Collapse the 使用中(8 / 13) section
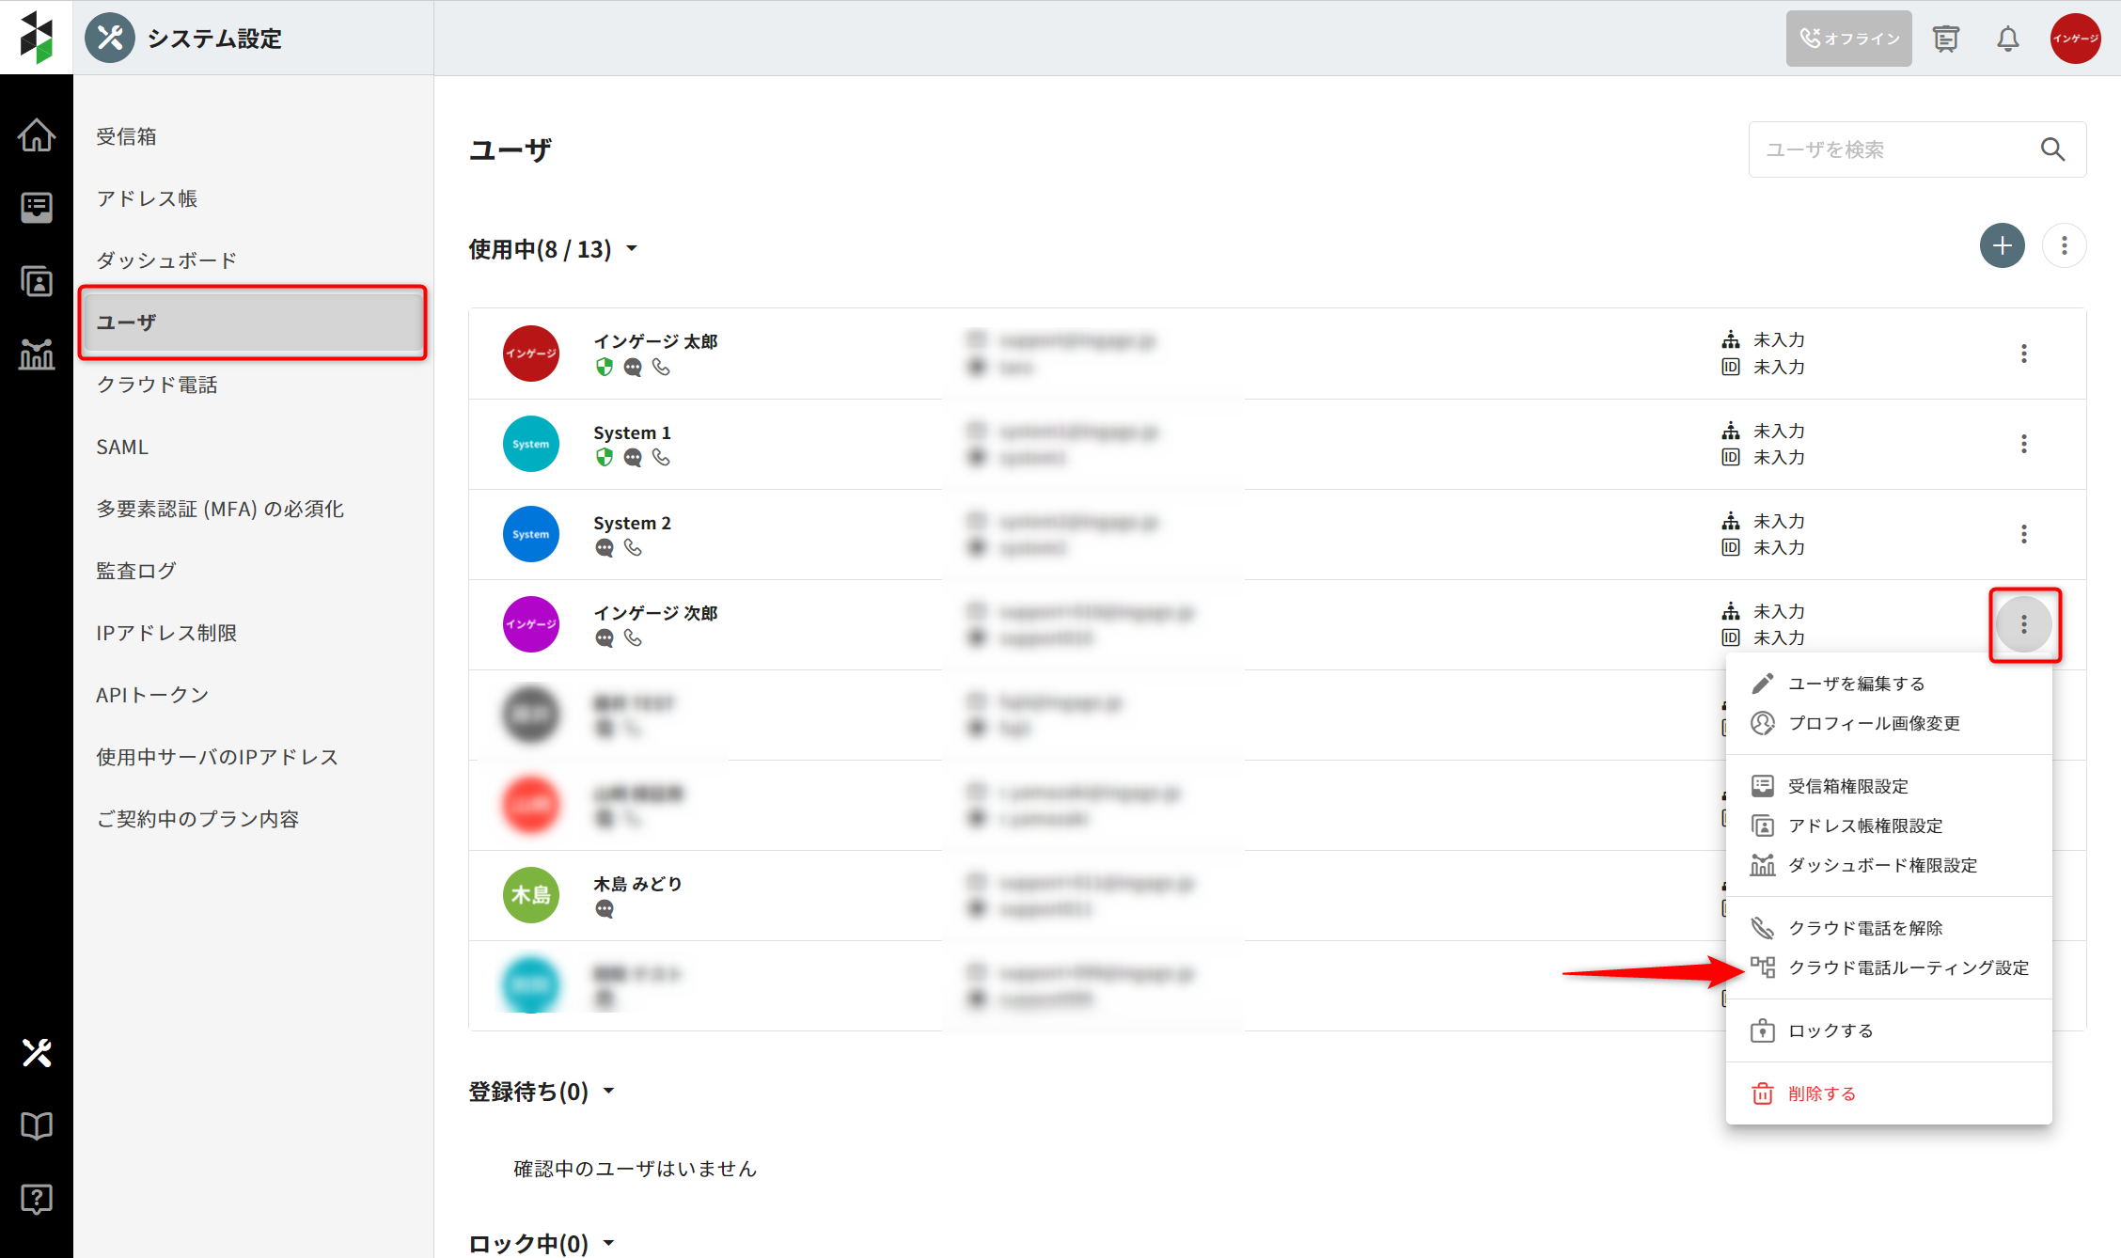This screenshot has width=2121, height=1258. (632, 249)
